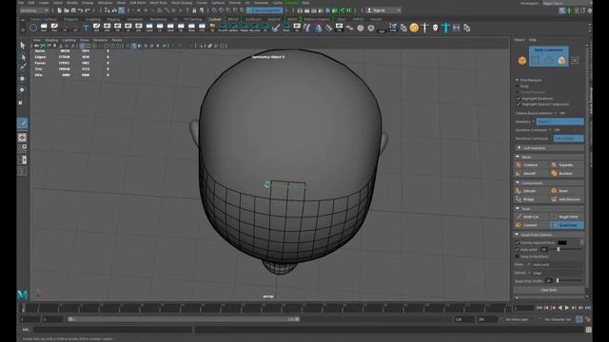This screenshot has height=342, width=609.
Task: Toggle Highlight Nearest Component checkbox
Action: (519, 104)
